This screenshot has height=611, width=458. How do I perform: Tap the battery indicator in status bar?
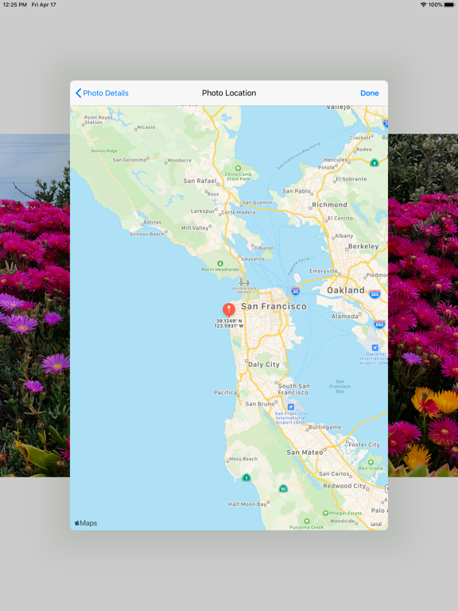[449, 5]
